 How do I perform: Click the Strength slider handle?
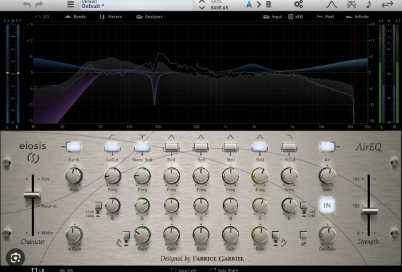[x=368, y=210]
